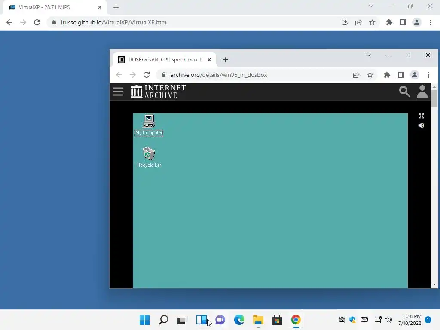
Task: Switch to Chrome on taskbar
Action: click(296, 320)
